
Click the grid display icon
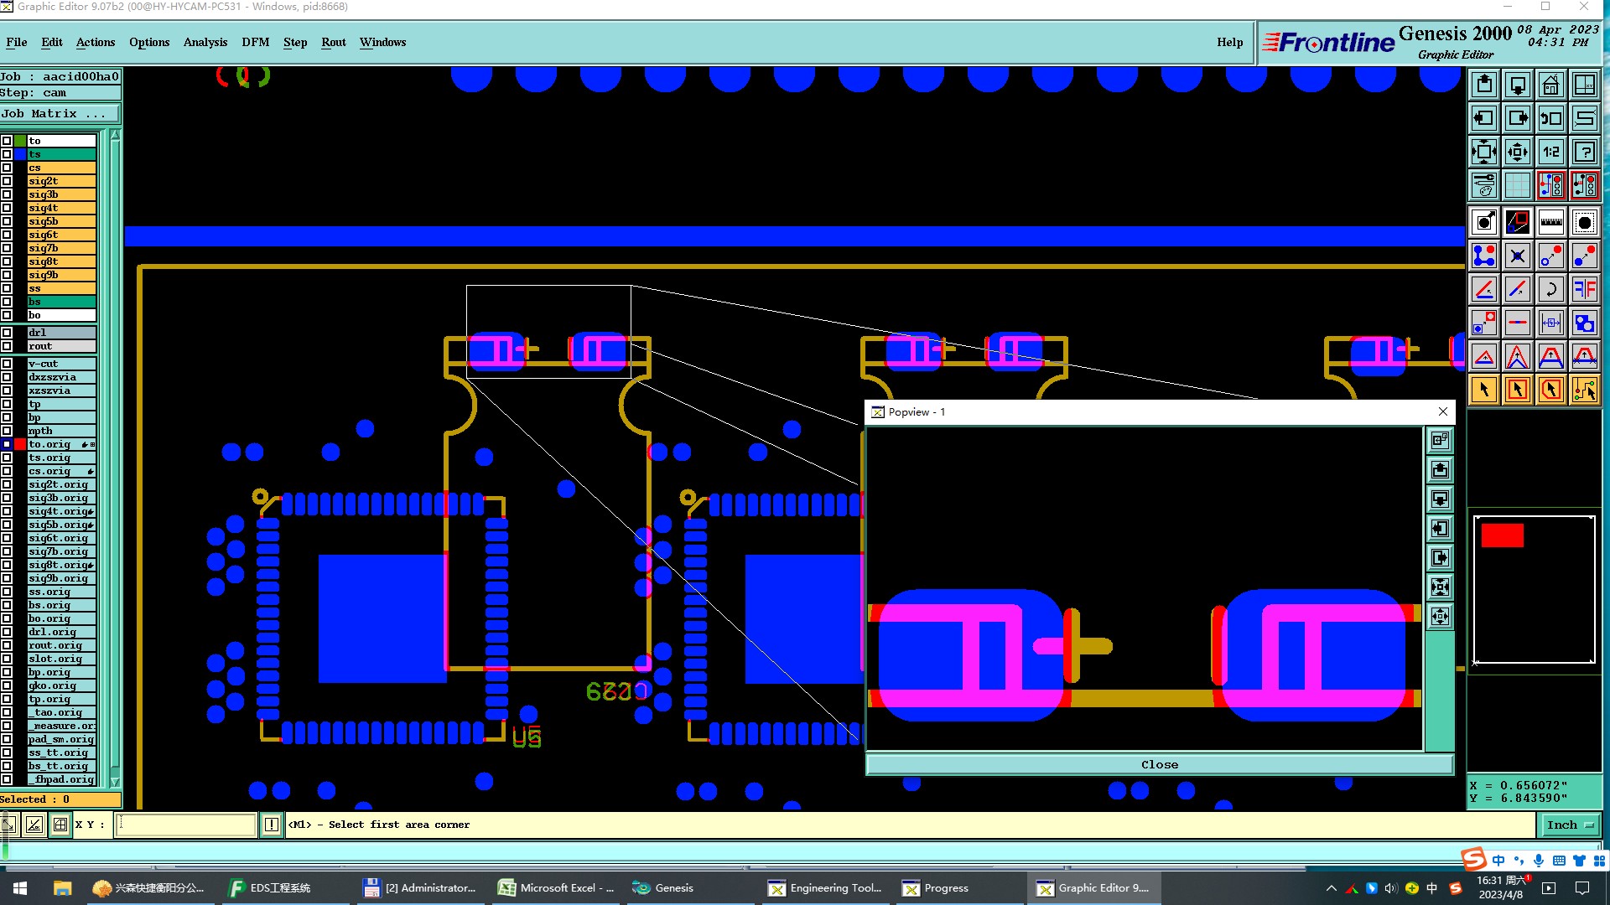click(1517, 185)
